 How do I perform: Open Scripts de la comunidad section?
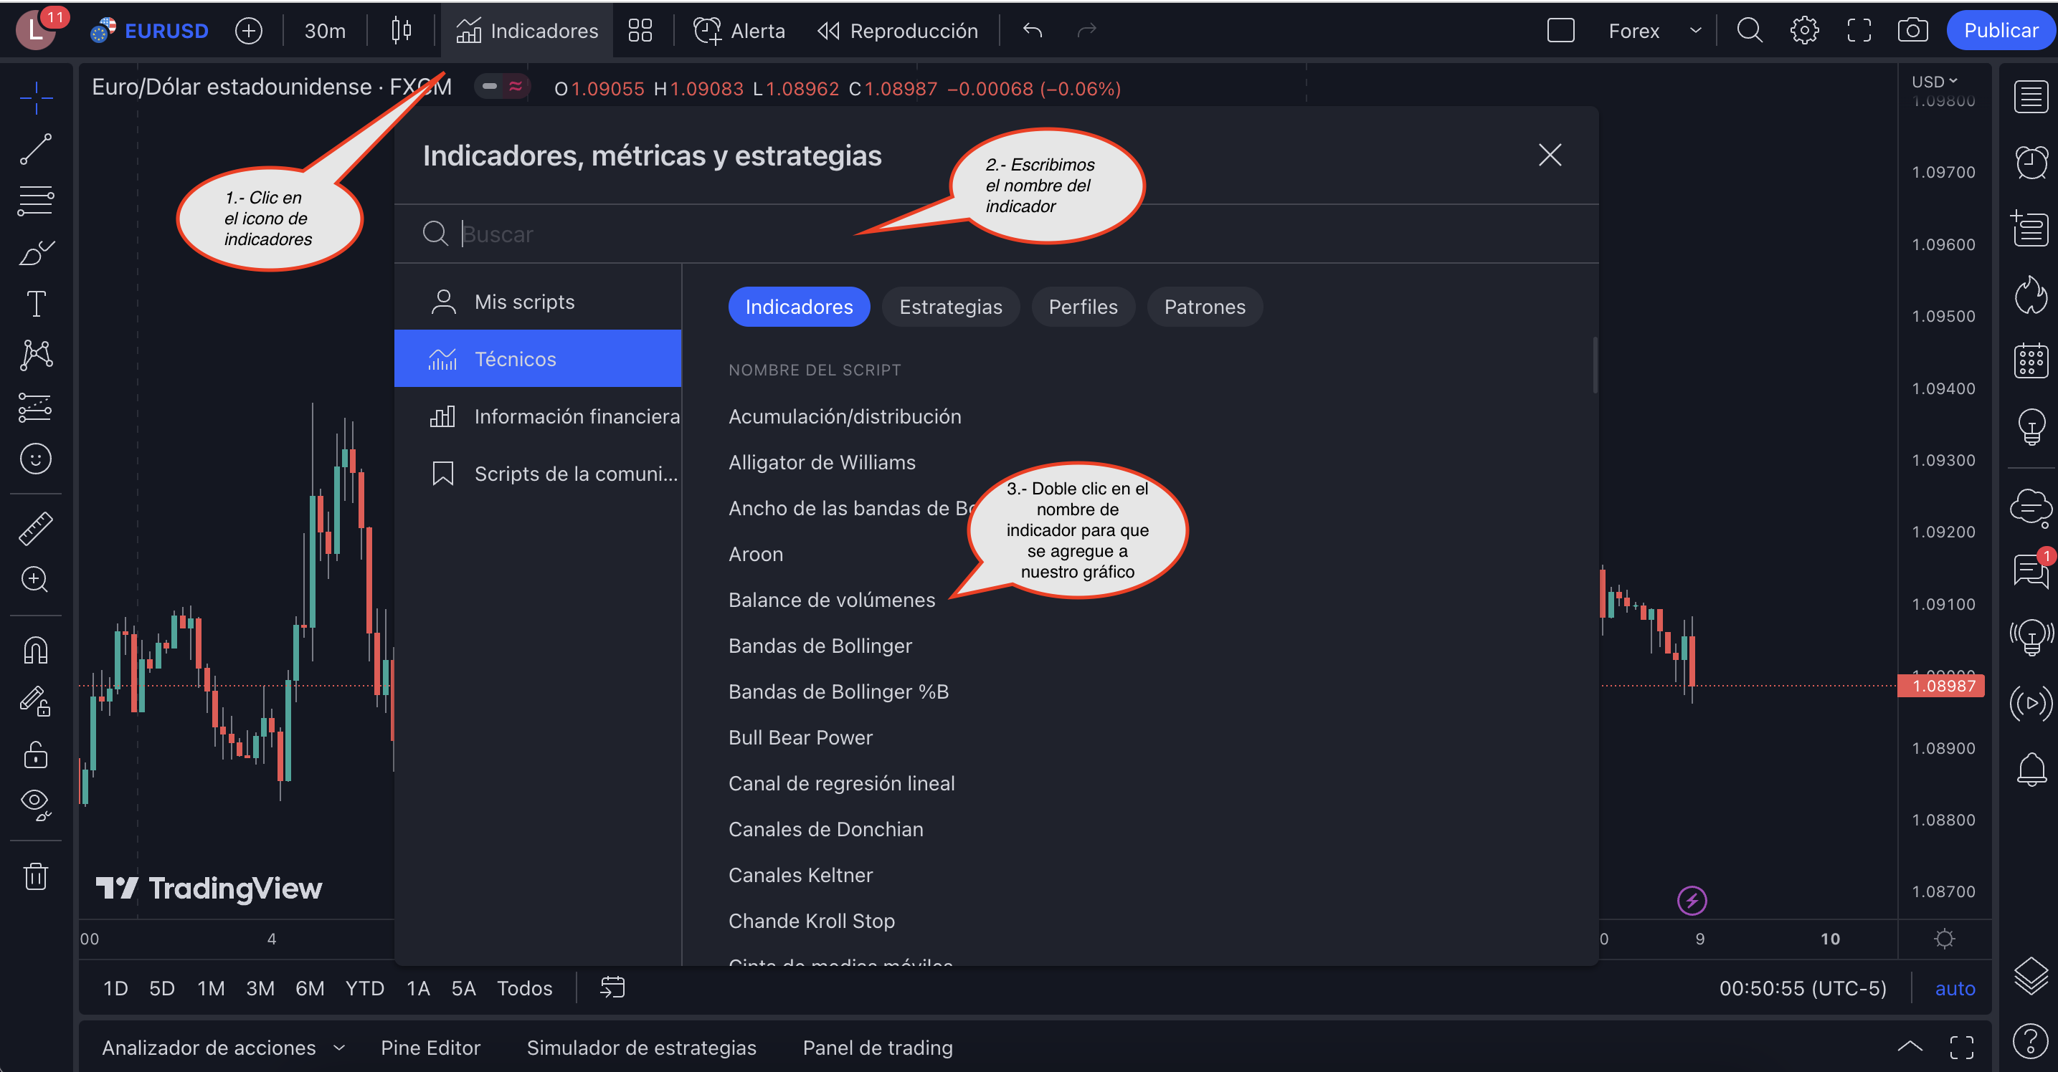[x=538, y=474]
